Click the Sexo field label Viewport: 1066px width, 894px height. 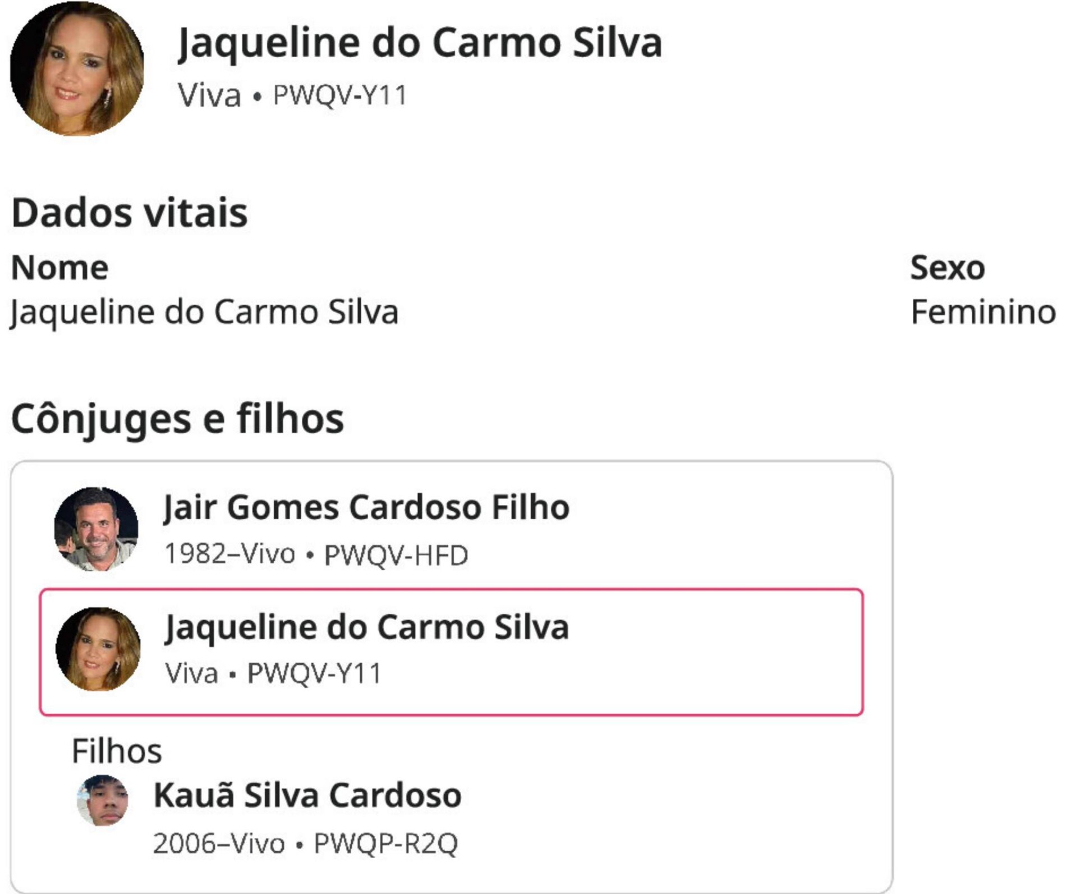[947, 267]
